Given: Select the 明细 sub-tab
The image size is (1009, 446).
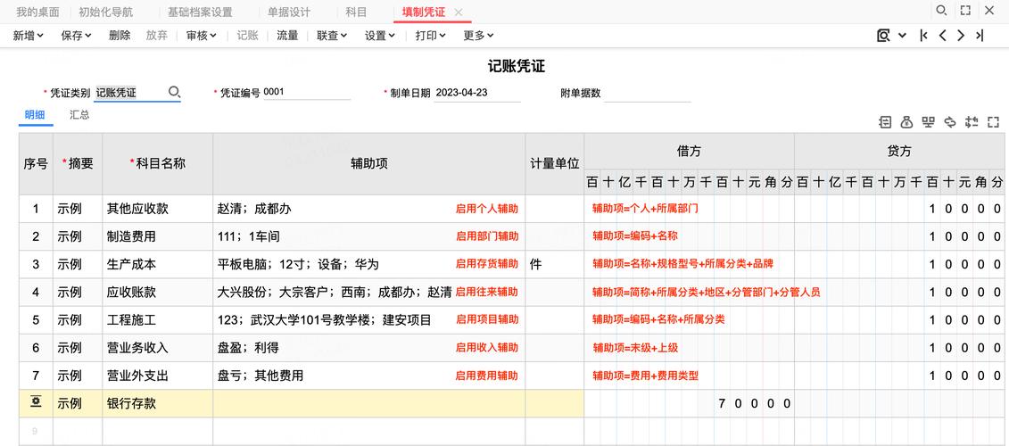Looking at the screenshot, I should click(x=36, y=115).
